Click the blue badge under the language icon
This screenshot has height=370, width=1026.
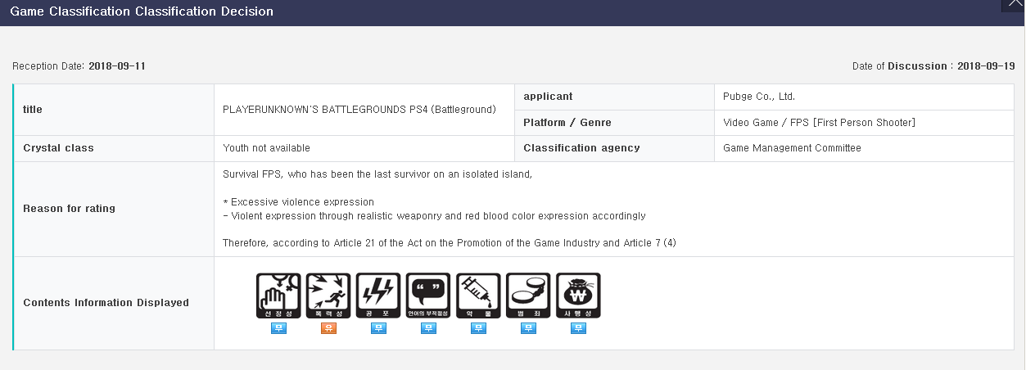[428, 328]
